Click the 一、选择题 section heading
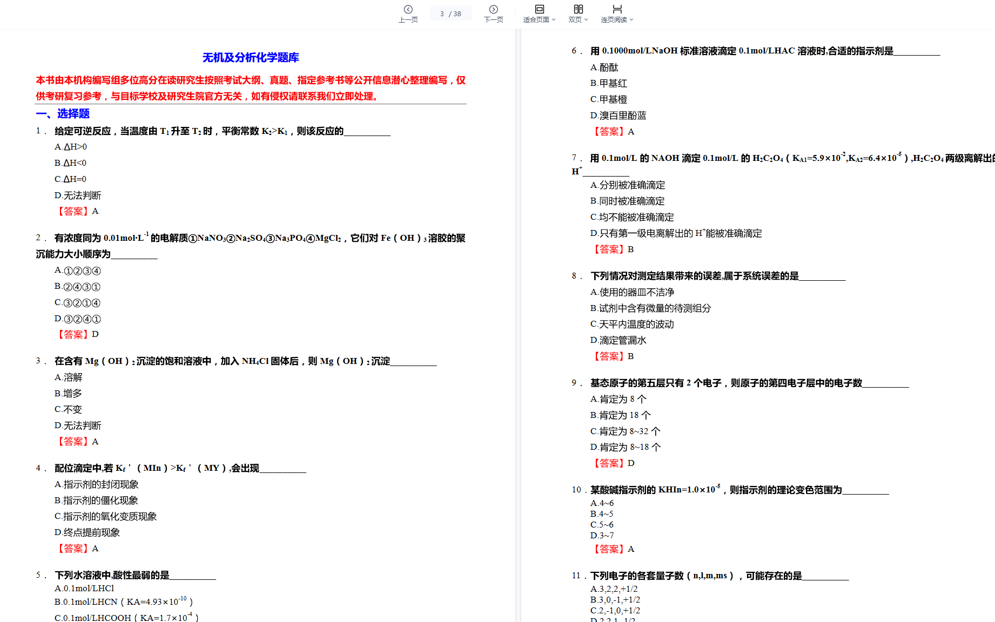995x622 pixels. 63,113
